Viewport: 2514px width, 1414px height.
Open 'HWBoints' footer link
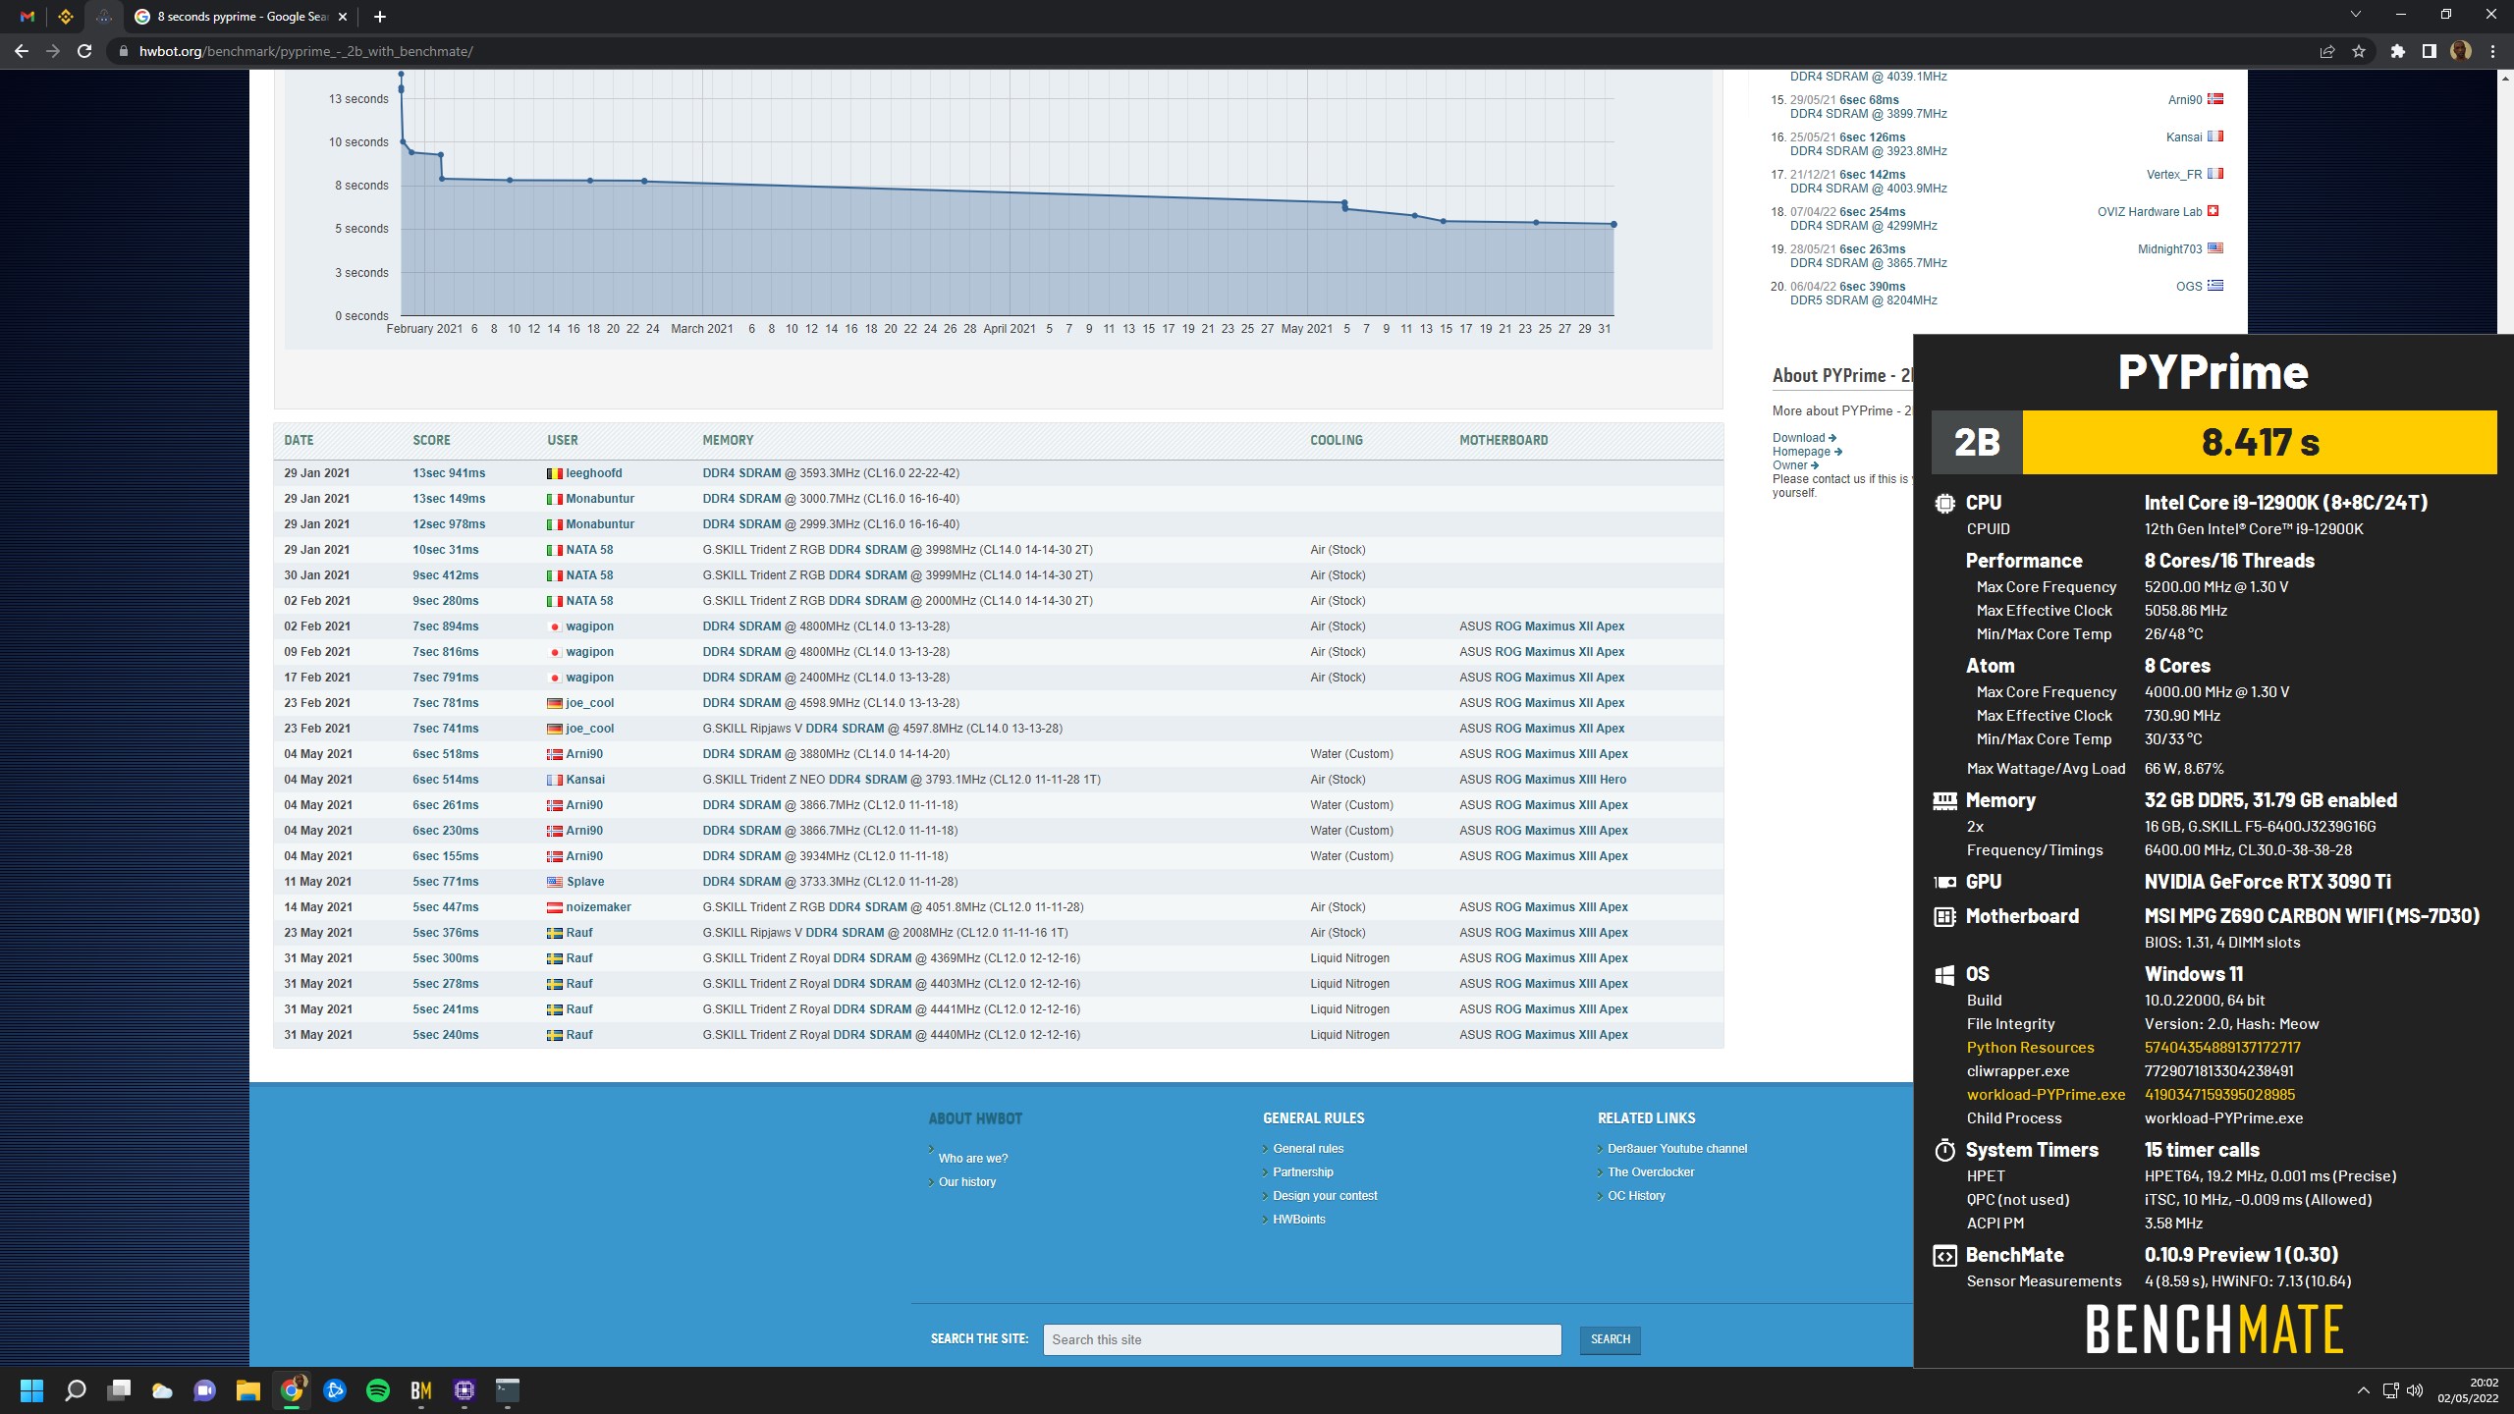pyautogui.click(x=1299, y=1220)
